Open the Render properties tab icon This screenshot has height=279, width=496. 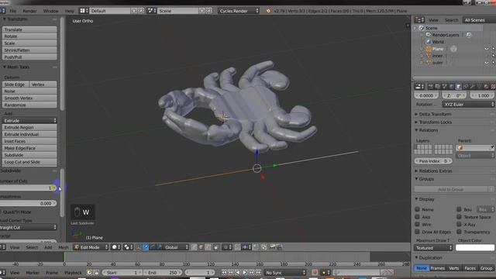click(431, 86)
